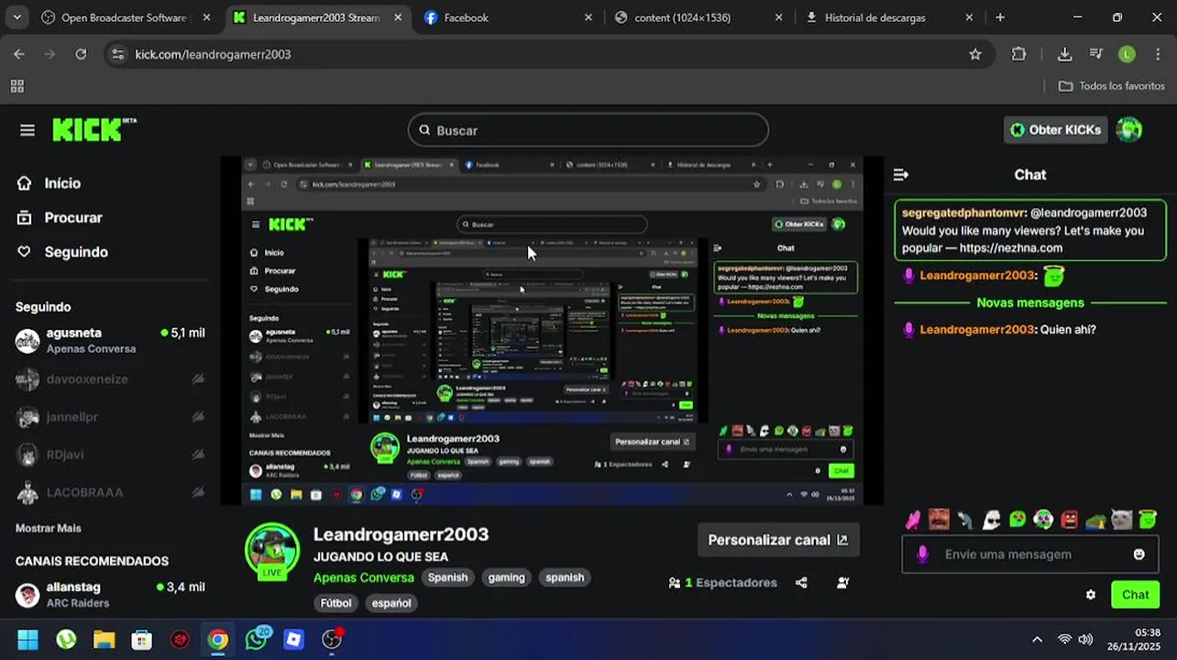
Task: Send message with green Chat button
Action: coord(1135,595)
